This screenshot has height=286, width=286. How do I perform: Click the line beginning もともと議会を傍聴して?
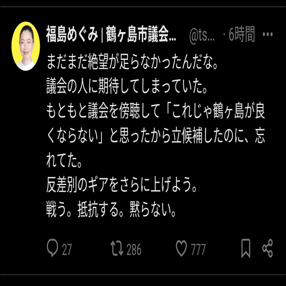(x=155, y=111)
